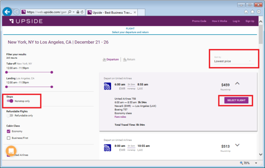Open browser tools gear icon

(259, 12)
